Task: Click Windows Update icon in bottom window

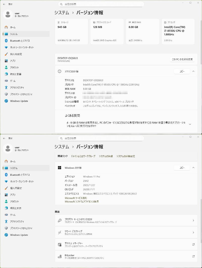Action: 6,235
